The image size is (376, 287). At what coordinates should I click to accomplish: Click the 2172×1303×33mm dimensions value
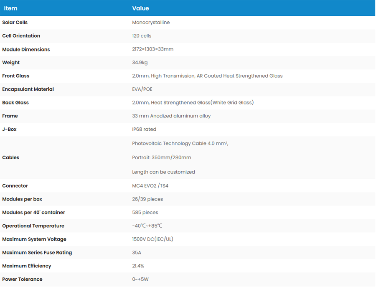(152, 49)
